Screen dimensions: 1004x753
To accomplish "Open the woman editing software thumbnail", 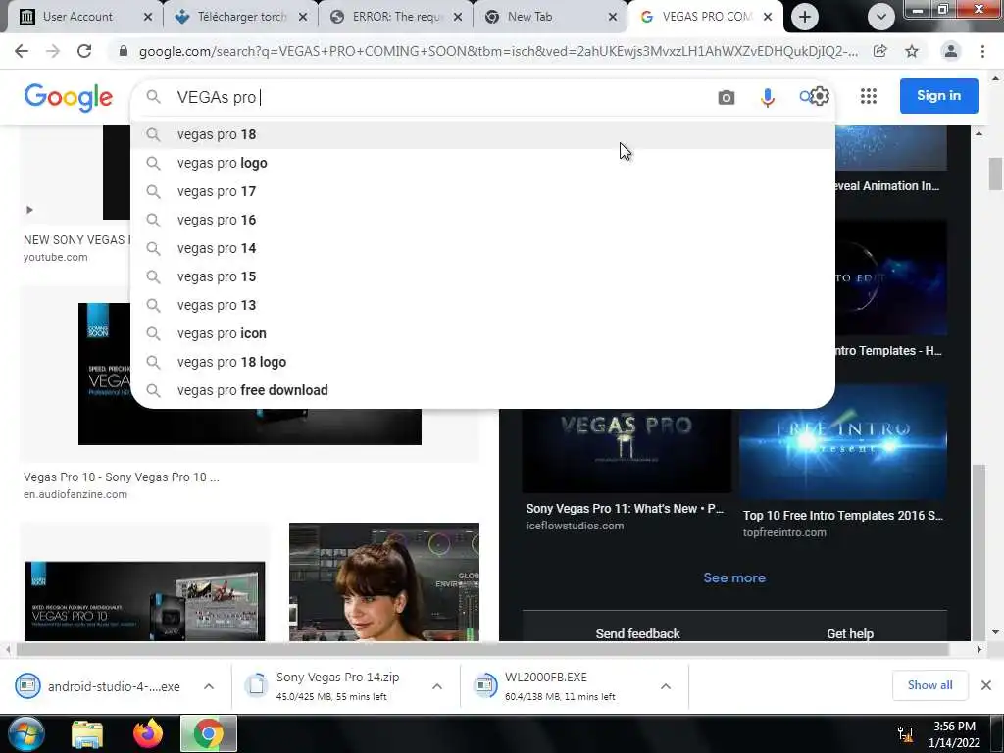I will click(384, 581).
